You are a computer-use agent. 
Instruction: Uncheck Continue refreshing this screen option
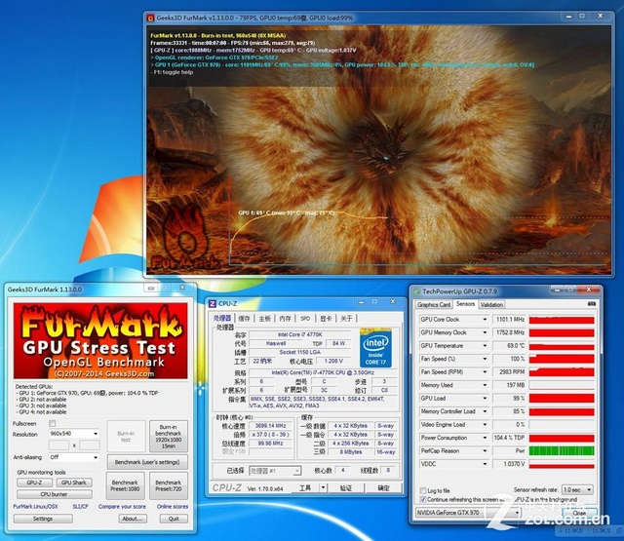422,500
